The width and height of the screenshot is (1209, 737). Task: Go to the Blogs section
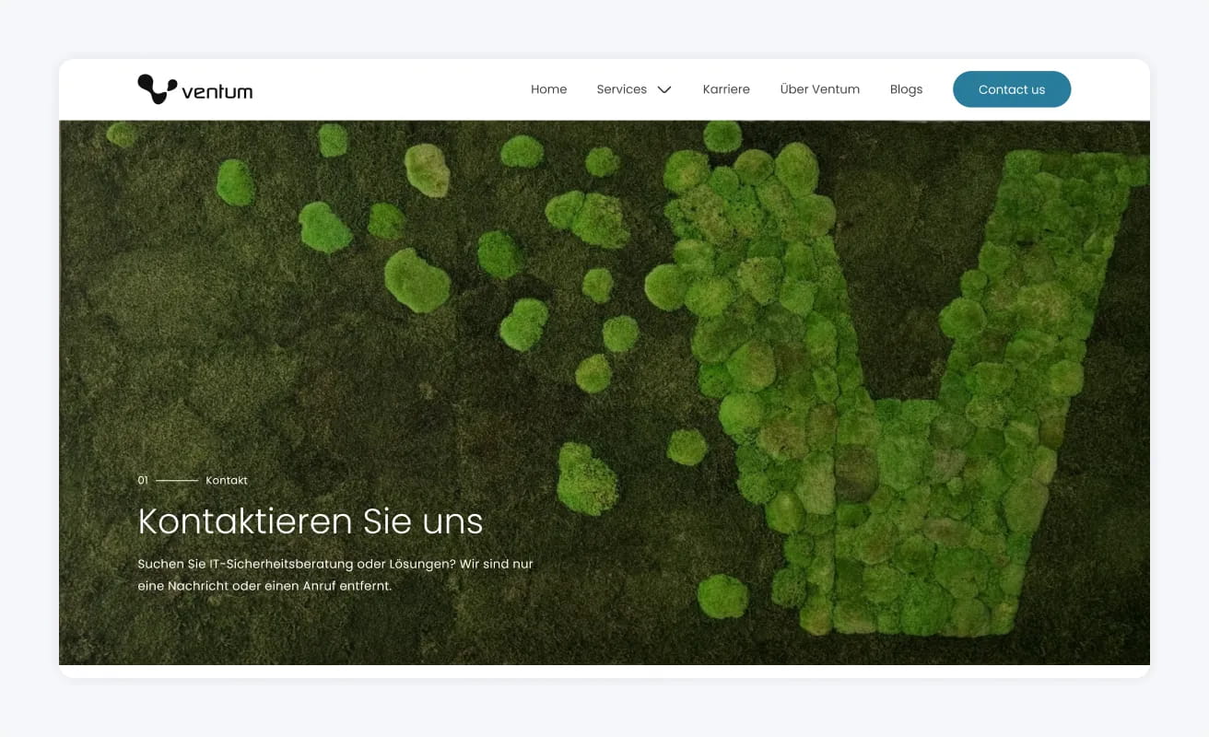pyautogui.click(x=906, y=88)
